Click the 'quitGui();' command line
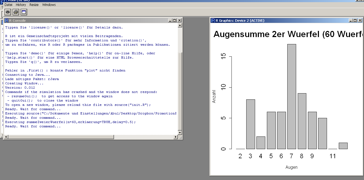Image resolution: width=364 pixels, height=180 pixels. click(43, 100)
